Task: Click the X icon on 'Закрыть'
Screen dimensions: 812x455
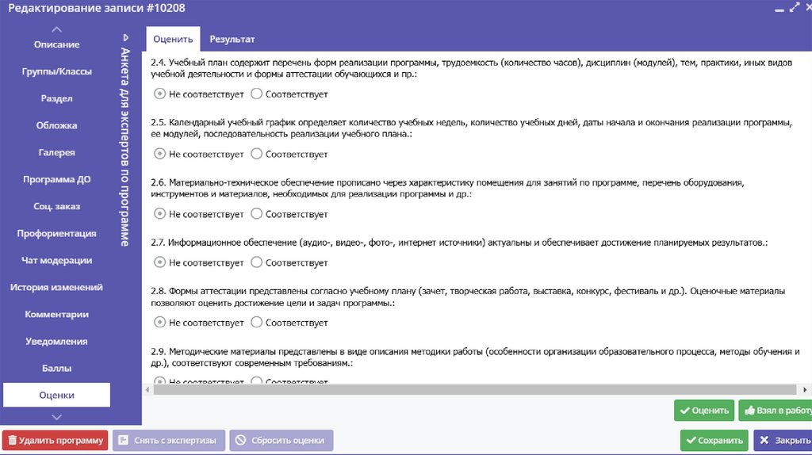Action: click(x=764, y=440)
